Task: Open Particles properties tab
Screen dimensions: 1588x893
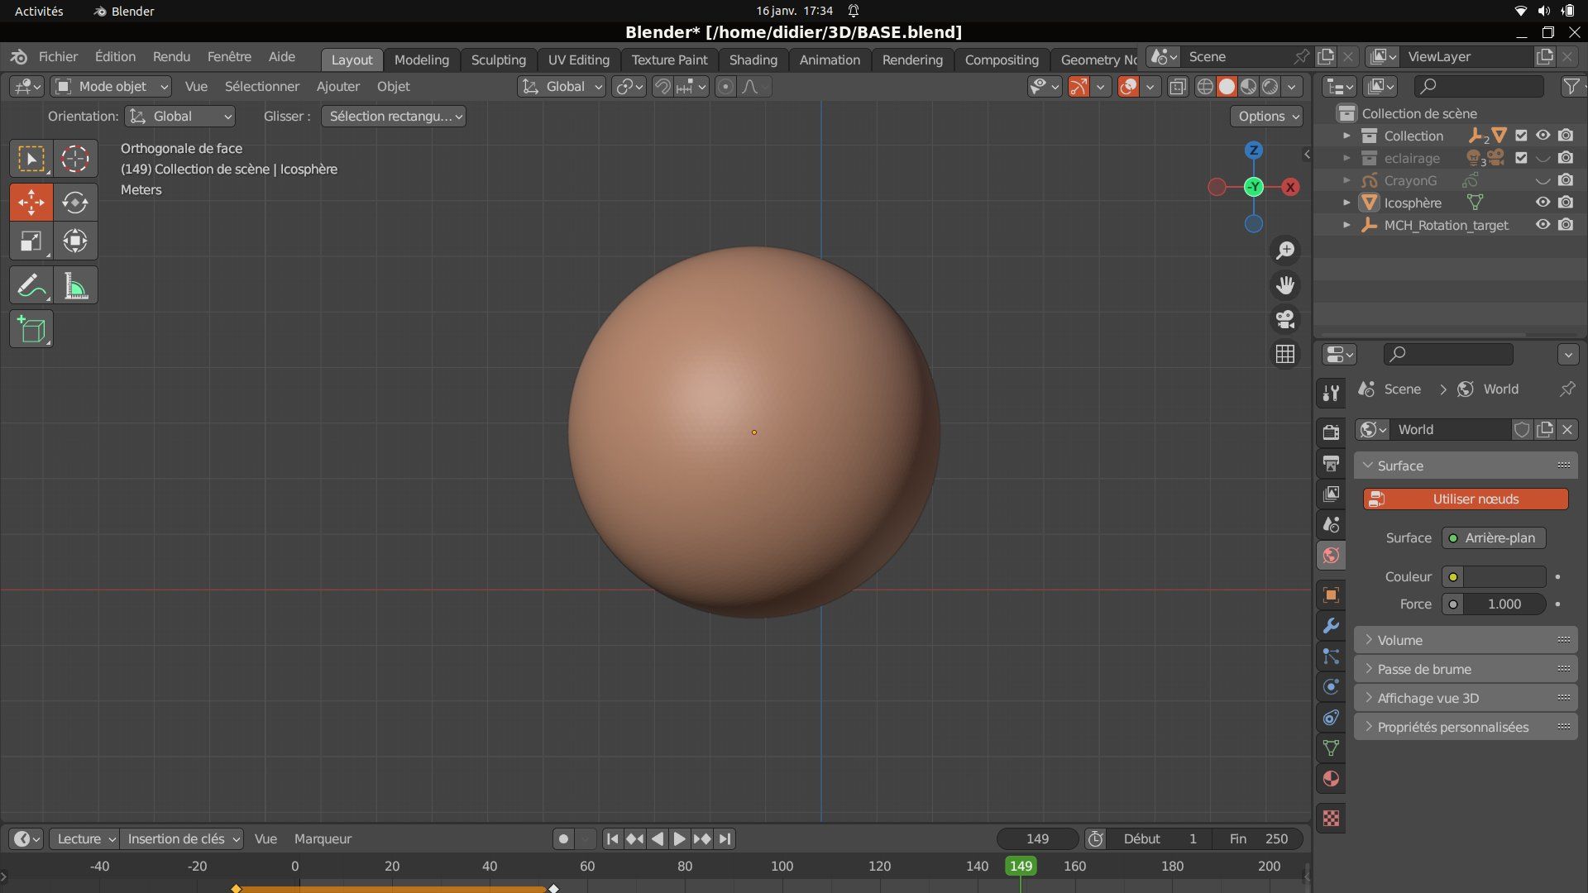Action: (1331, 657)
